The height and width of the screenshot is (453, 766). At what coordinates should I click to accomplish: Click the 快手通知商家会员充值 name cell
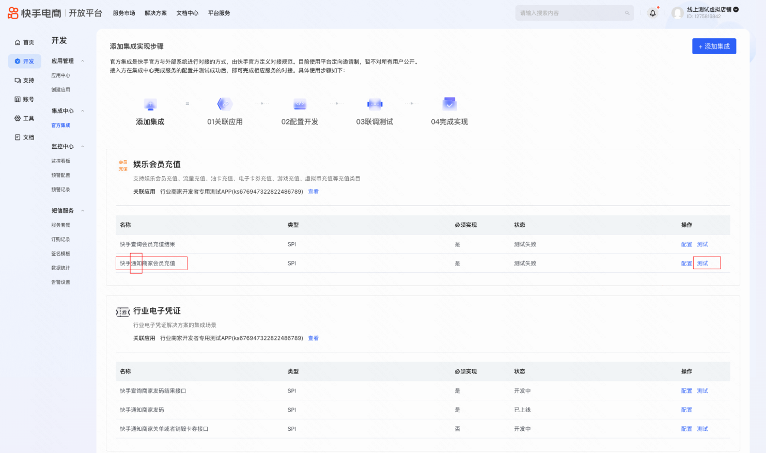pyautogui.click(x=148, y=263)
